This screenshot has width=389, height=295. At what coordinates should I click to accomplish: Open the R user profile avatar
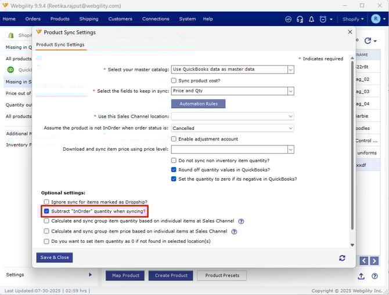click(376, 19)
